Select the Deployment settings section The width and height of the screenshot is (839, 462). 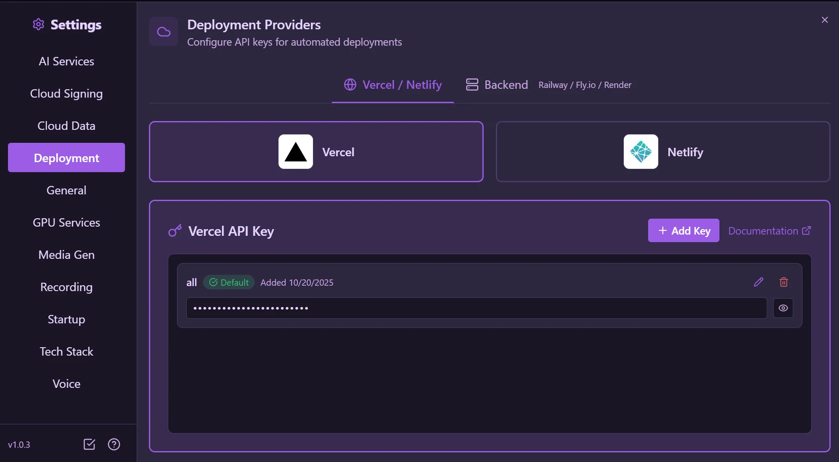[66, 158]
